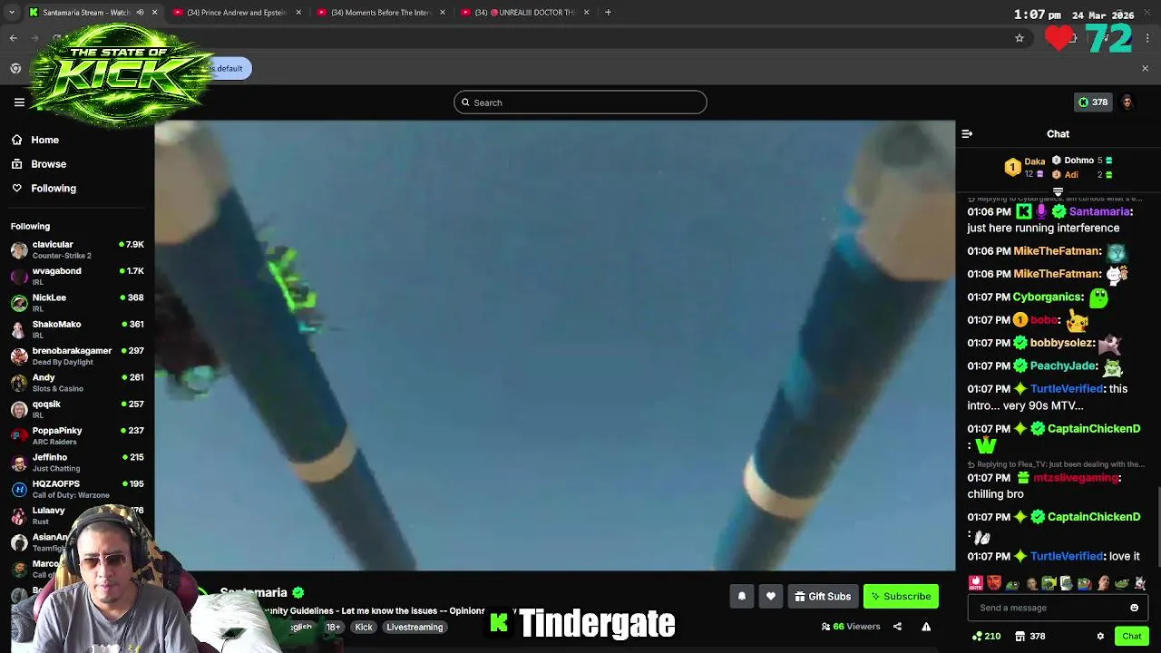Open PoppaPinky ARC Raiders channel
Viewport: 1161px width, 653px height.
[x=77, y=435]
